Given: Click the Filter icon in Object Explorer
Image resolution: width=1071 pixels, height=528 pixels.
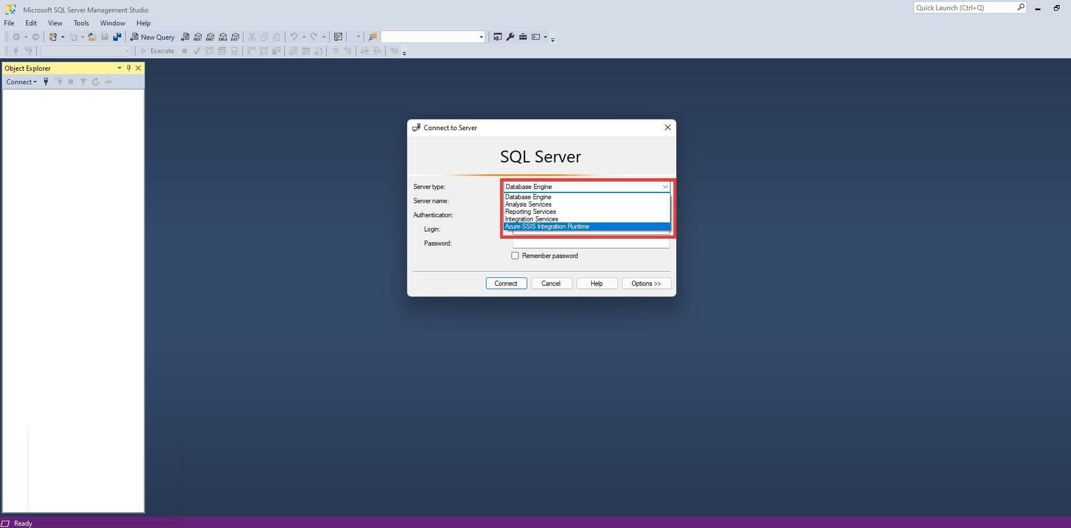Looking at the screenshot, I should click(83, 81).
